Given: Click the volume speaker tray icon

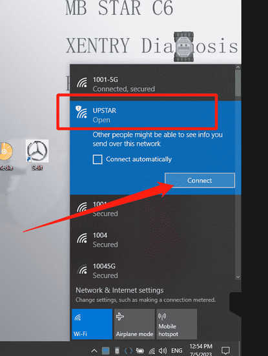Looking at the screenshot, I should tap(163, 351).
